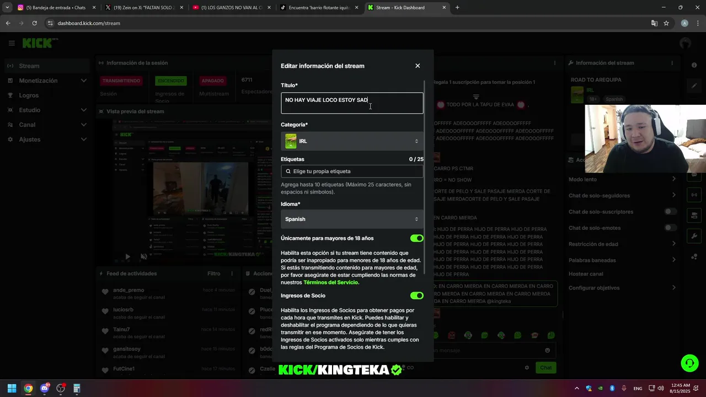This screenshot has height=397, width=706.
Task: Close the Stream - Kick Dashboard tab
Action: (x=444, y=8)
